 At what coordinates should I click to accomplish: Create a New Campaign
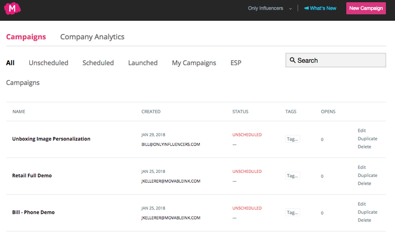366,8
